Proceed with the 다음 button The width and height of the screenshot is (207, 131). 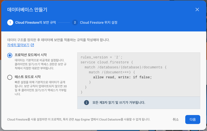pos(192,120)
